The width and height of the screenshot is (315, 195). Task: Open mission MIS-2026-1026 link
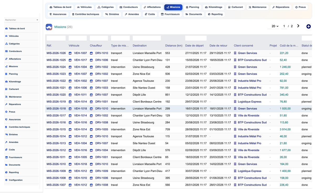tap(56, 53)
